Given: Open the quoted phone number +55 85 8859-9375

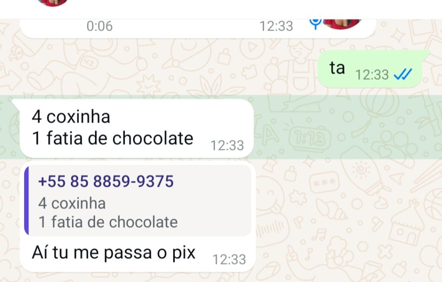Looking at the screenshot, I should [x=106, y=181].
